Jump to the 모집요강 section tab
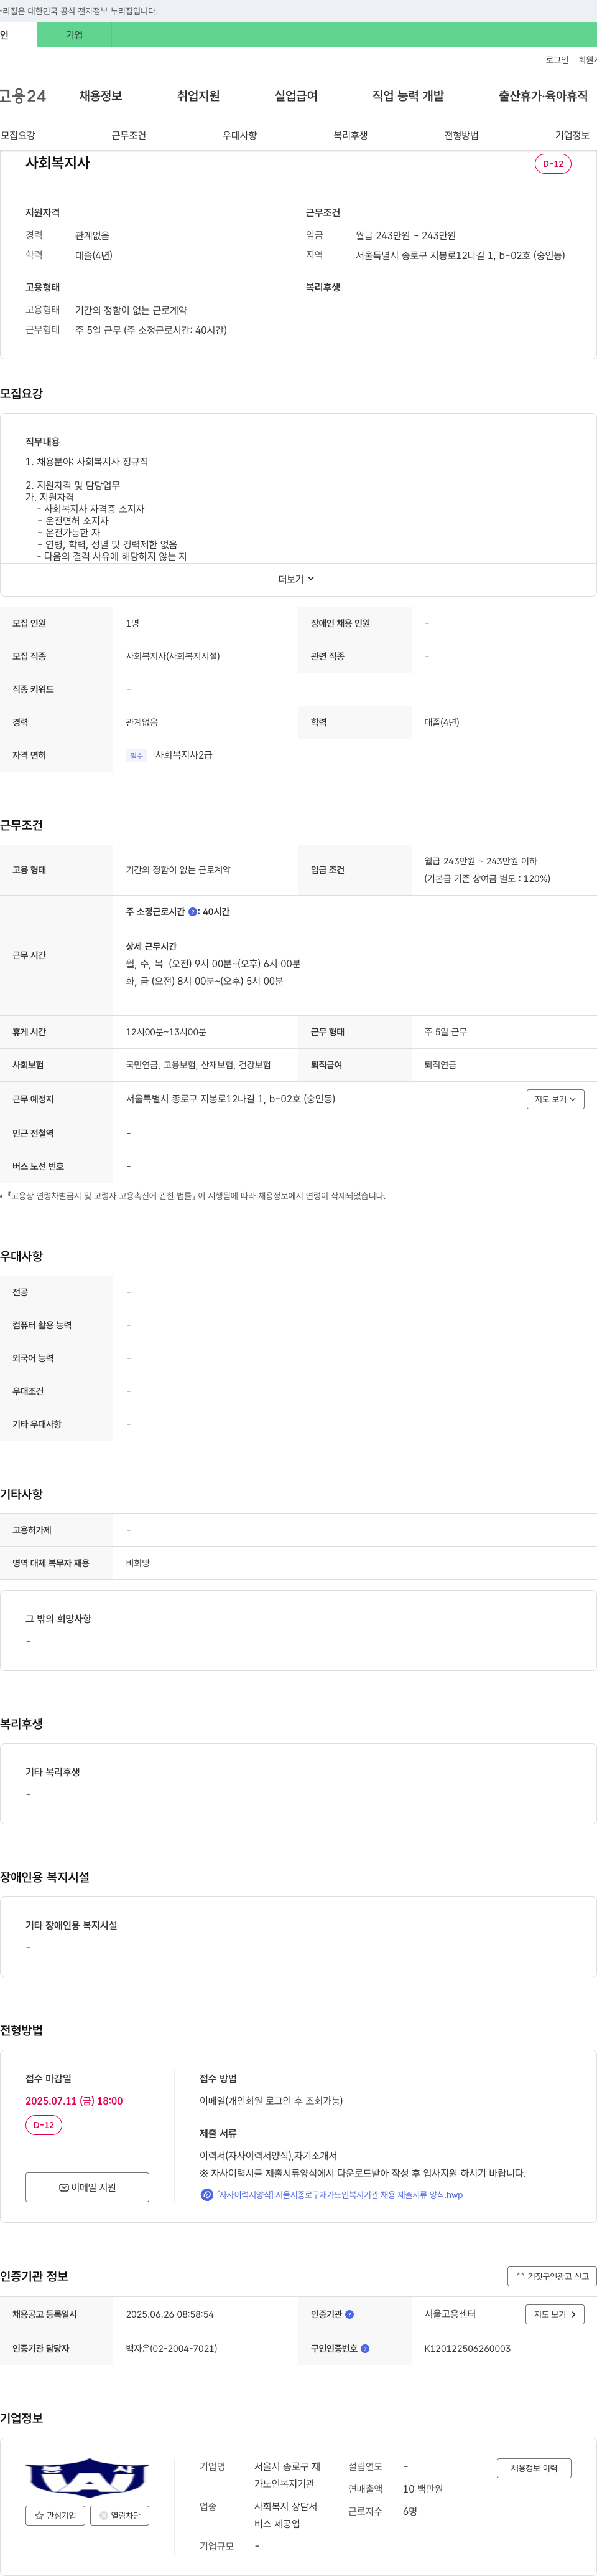The image size is (597, 2576). tap(18, 135)
